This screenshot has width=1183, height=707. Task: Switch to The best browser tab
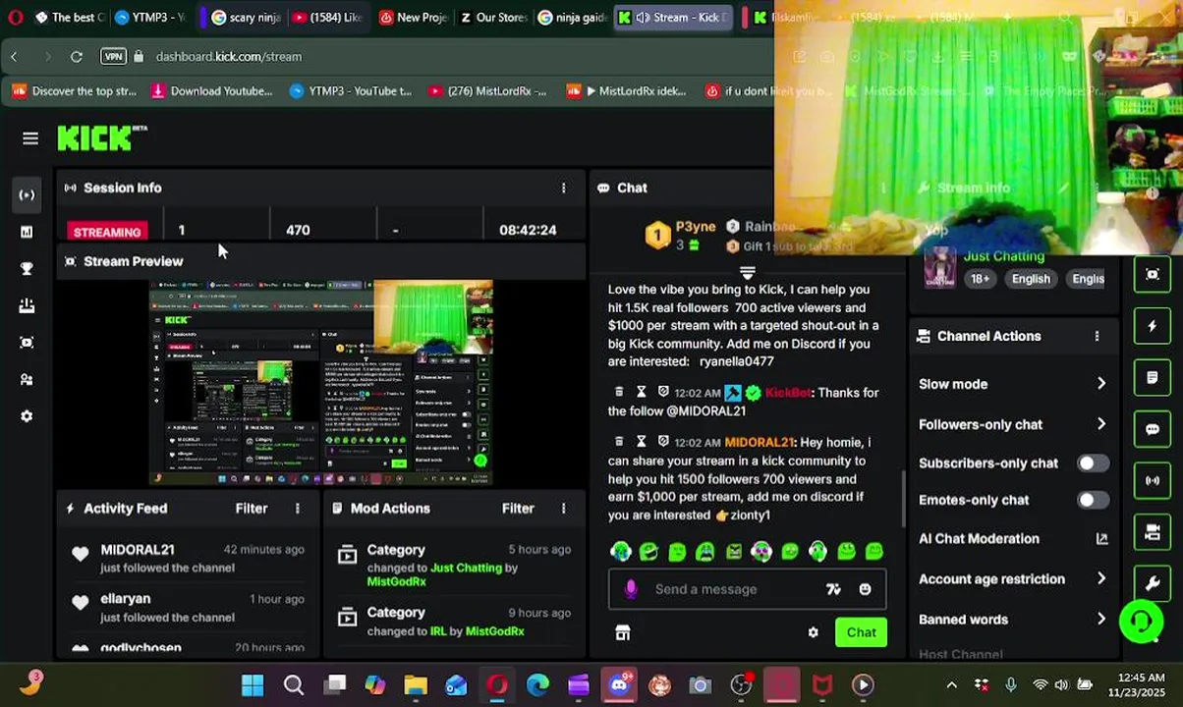pyautogui.click(x=68, y=17)
